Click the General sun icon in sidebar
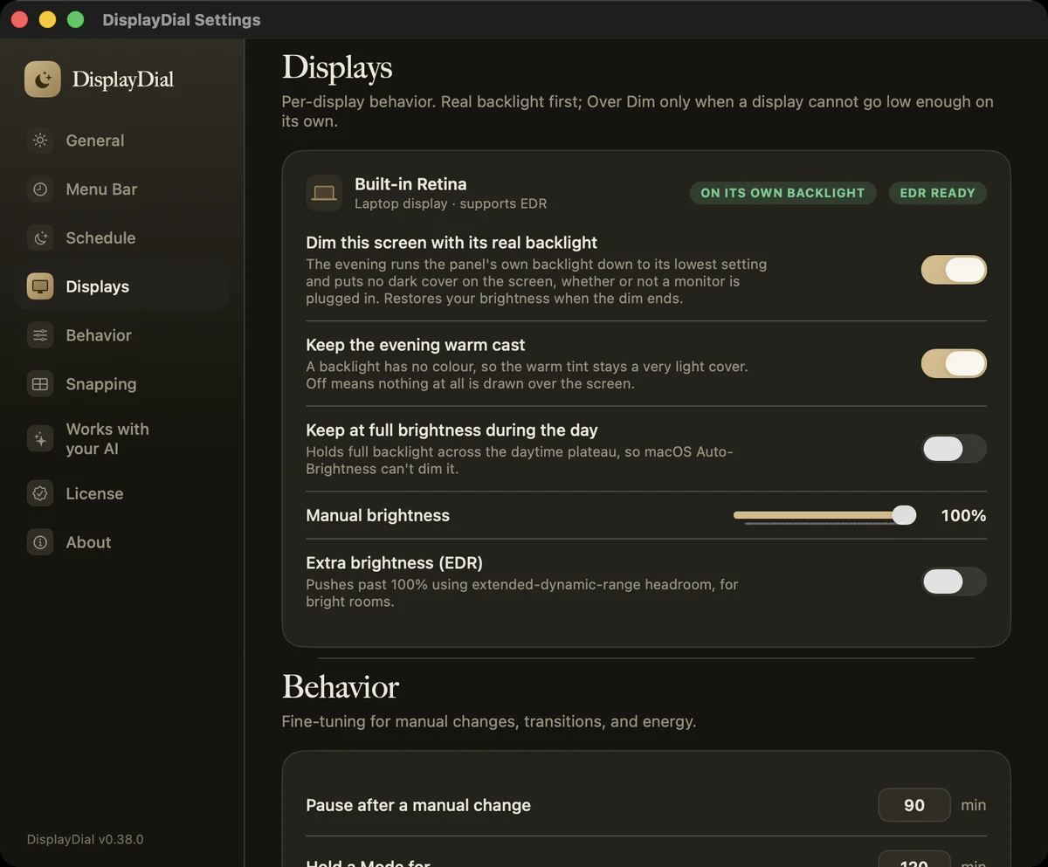 [x=40, y=141]
